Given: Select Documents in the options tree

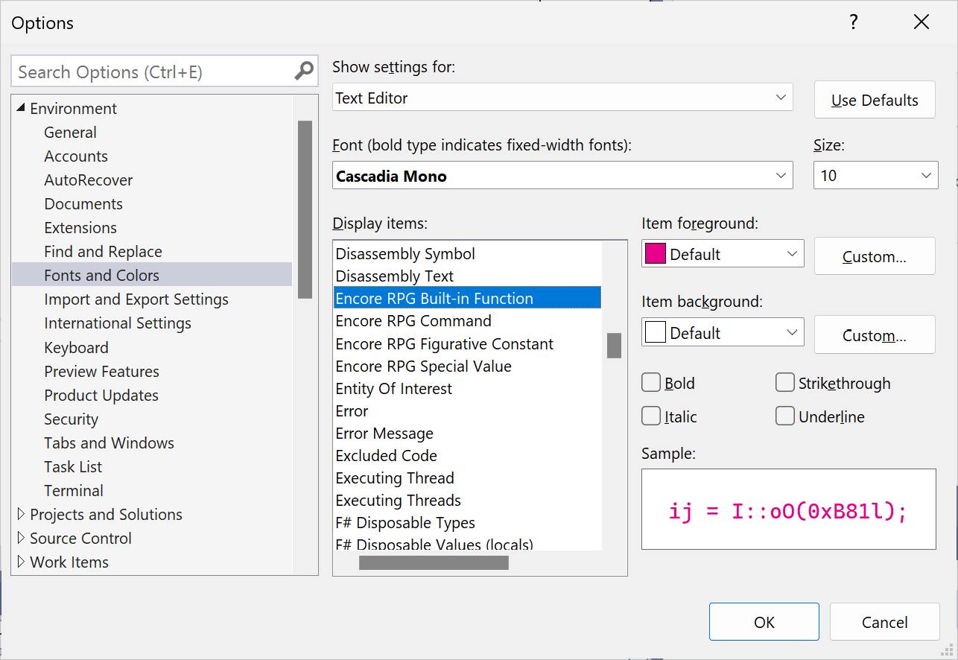Looking at the screenshot, I should [x=83, y=204].
